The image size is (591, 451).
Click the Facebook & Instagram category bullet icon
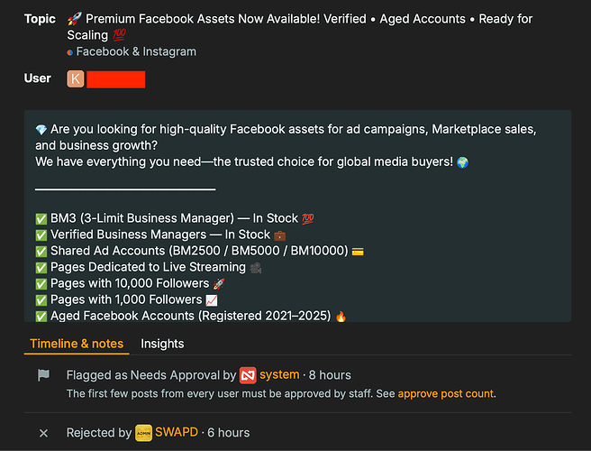pyautogui.click(x=69, y=52)
